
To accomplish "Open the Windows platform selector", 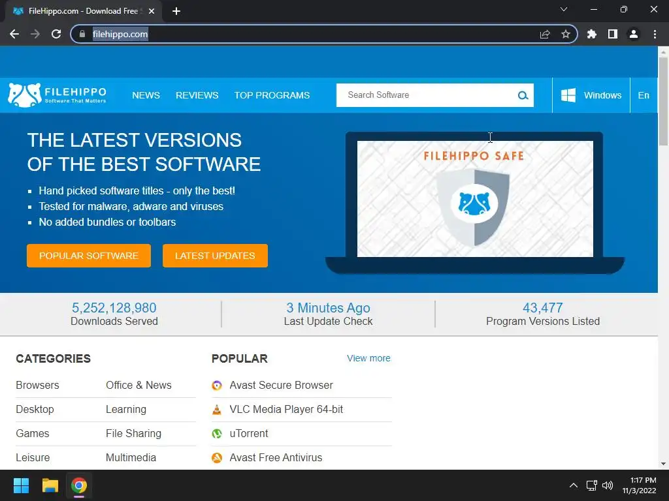I will [591, 95].
